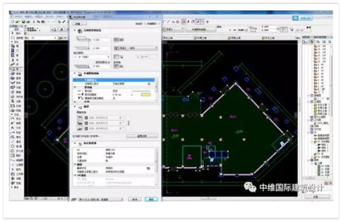Viewport: 342px width, 221px height.
Task: Open the File menu
Action: point(18,17)
